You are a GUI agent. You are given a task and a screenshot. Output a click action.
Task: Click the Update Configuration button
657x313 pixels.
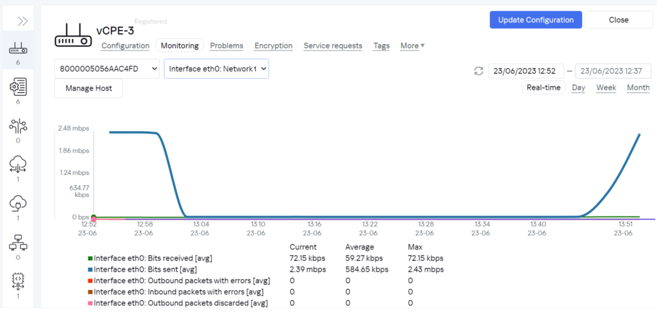point(535,20)
